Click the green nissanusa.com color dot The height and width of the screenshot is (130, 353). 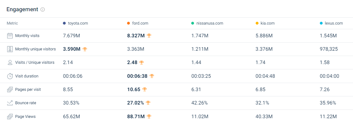[193, 23]
